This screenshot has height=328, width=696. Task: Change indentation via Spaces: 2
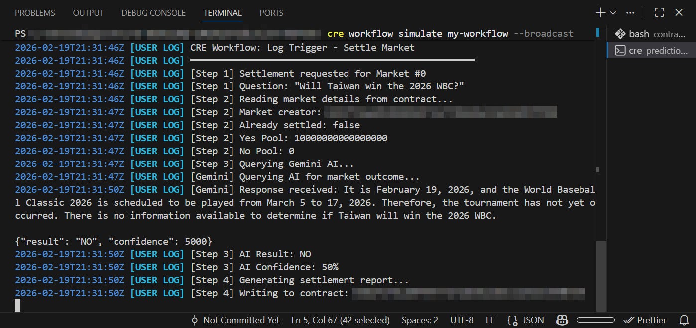pos(420,320)
